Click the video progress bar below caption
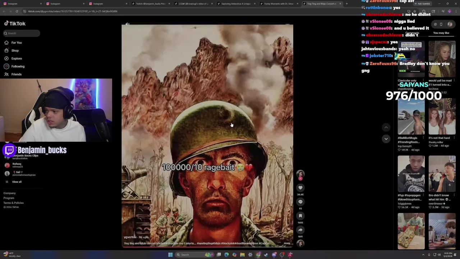 207,247
